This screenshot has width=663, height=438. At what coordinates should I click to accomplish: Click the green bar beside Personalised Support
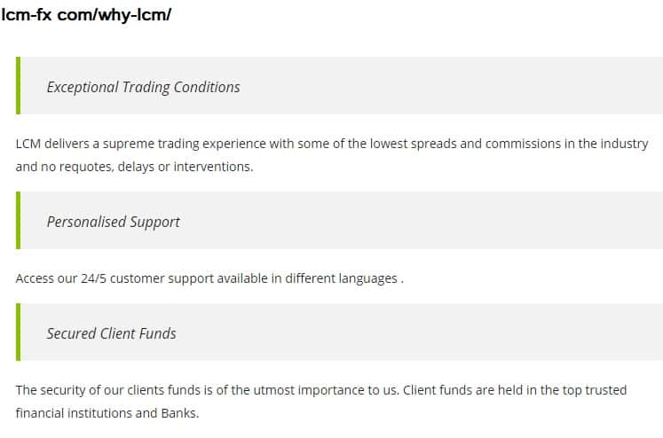coord(19,221)
